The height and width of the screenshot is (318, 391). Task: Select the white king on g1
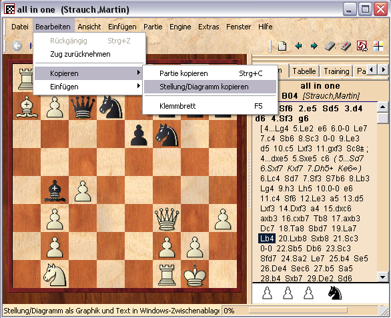pyautogui.click(x=195, y=275)
